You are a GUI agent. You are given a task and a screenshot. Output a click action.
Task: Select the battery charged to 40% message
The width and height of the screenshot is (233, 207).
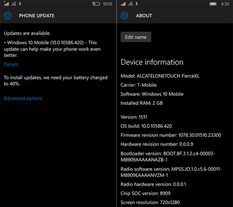(x=55, y=81)
